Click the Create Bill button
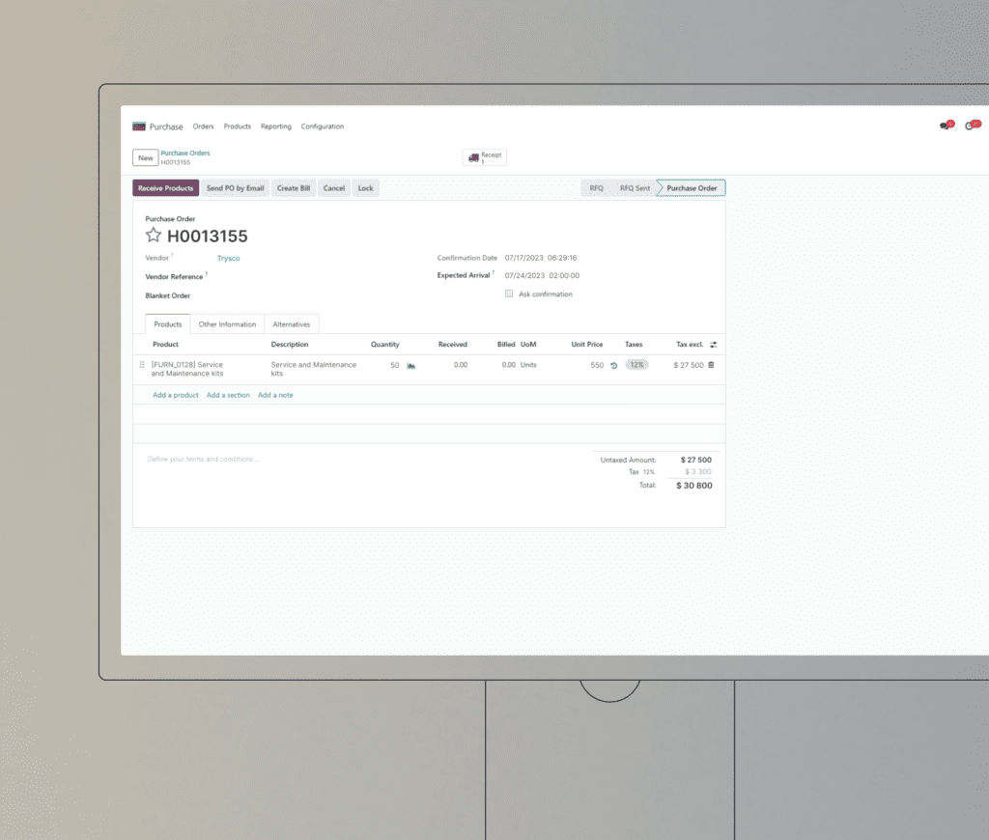 point(294,187)
